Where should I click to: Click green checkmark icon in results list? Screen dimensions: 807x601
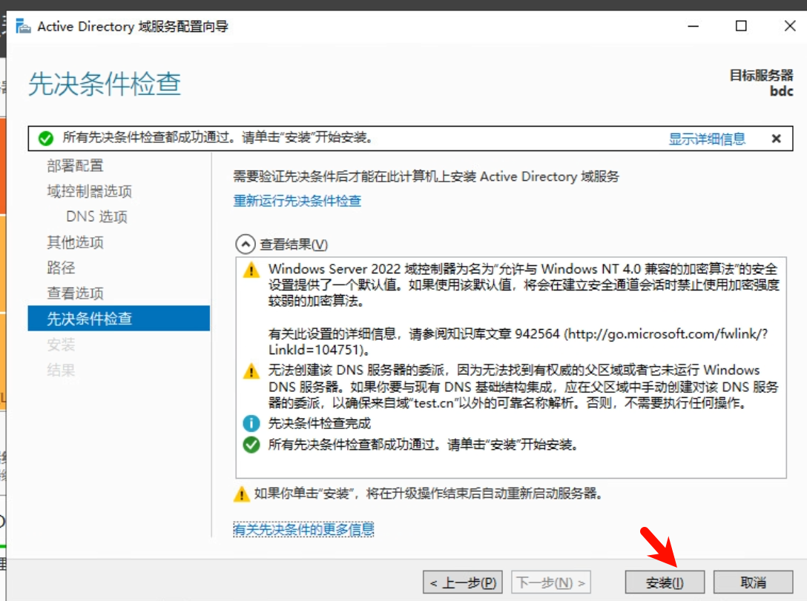click(251, 444)
